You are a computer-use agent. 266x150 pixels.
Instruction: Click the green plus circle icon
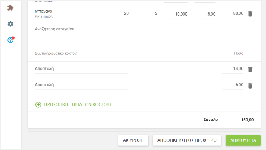coord(38,104)
